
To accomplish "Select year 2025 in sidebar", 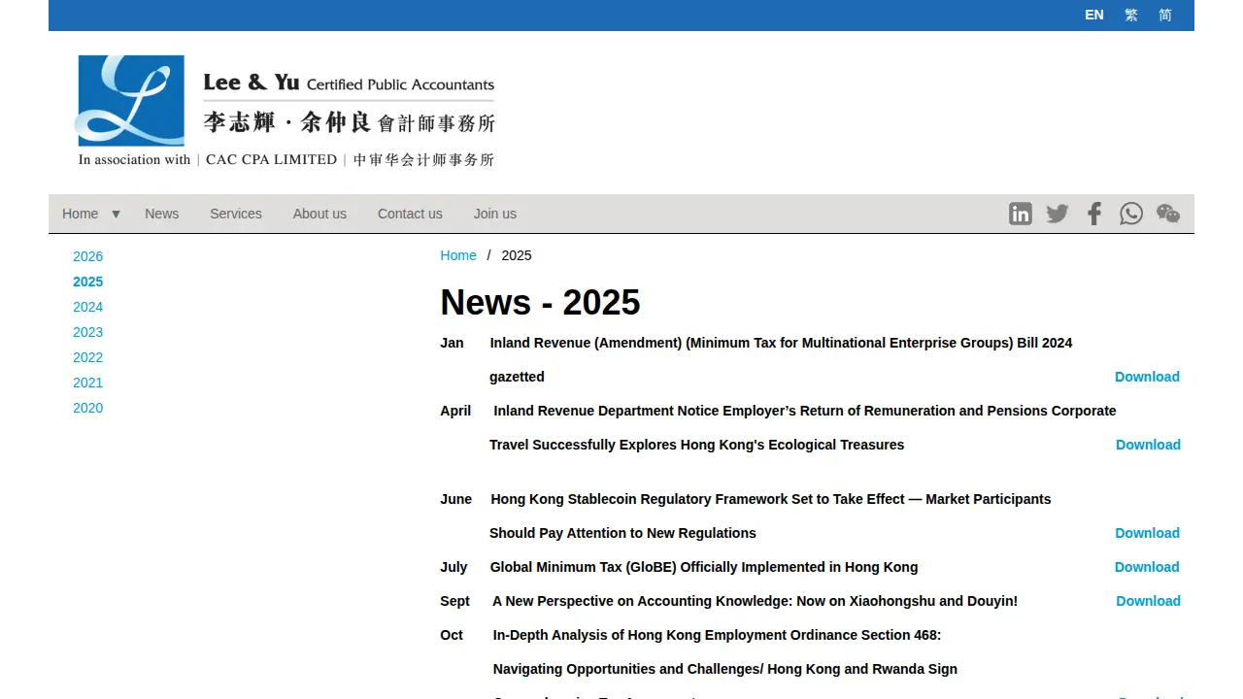I will pyautogui.click(x=87, y=282).
